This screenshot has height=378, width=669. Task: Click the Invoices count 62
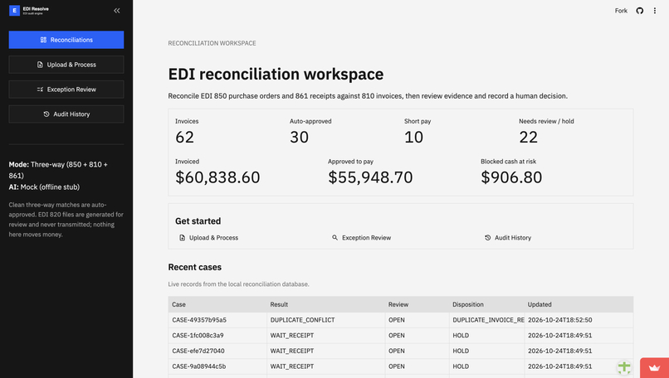(x=185, y=138)
